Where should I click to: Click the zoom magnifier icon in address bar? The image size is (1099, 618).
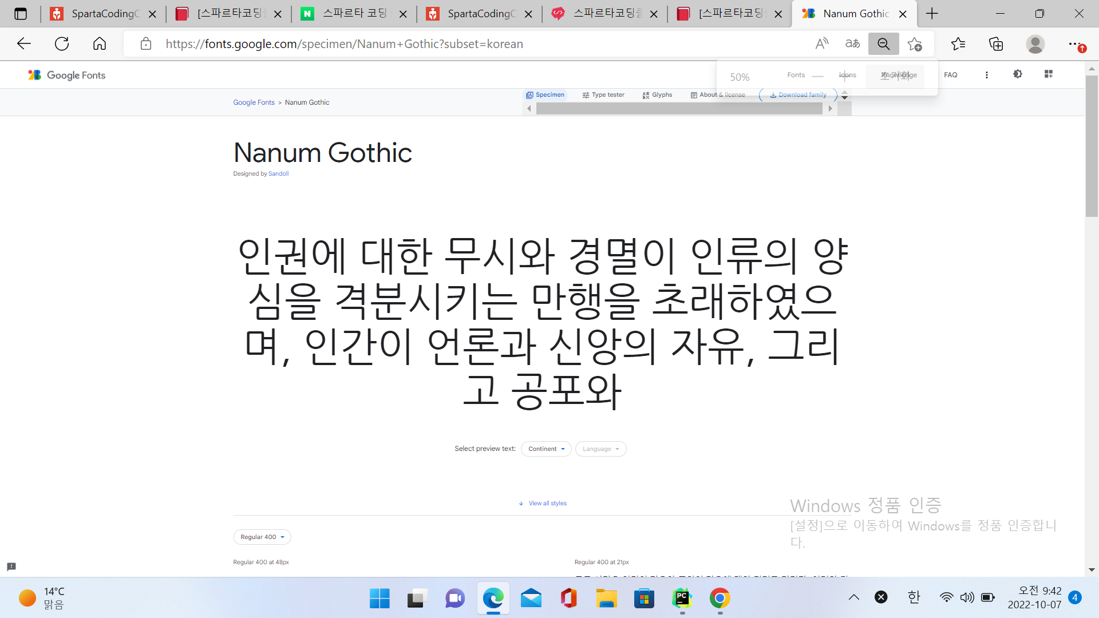(x=884, y=44)
